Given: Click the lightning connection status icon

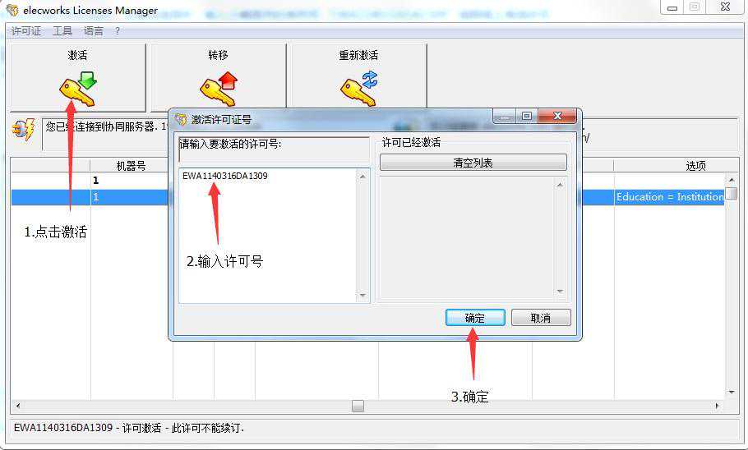Looking at the screenshot, I should 23,130.
